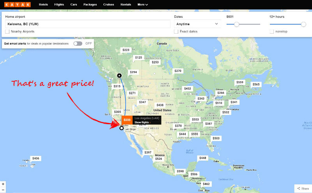The image size is (312, 193).
Task: Open the Cars menu item
Action: (74, 4)
